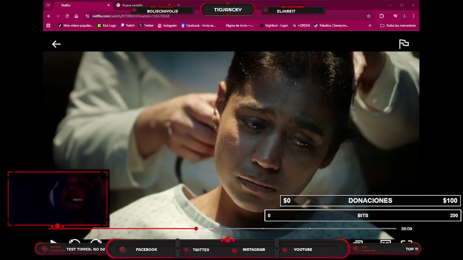Open the Twitch bookmark
Screen dimensions: 463x260
[128, 26]
